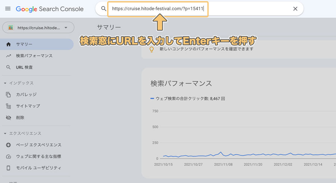Image resolution: width=336 pixels, height=183 pixels.
Task: Click the crossed-eye icon beside 削除
Action: [8, 118]
